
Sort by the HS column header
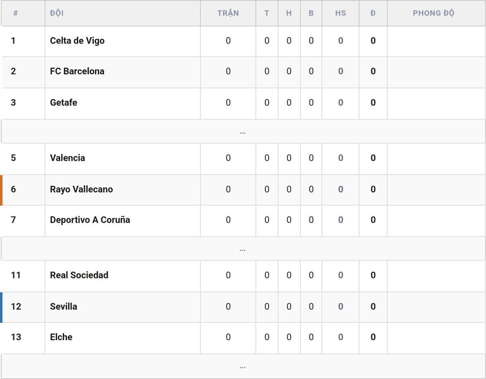[340, 13]
